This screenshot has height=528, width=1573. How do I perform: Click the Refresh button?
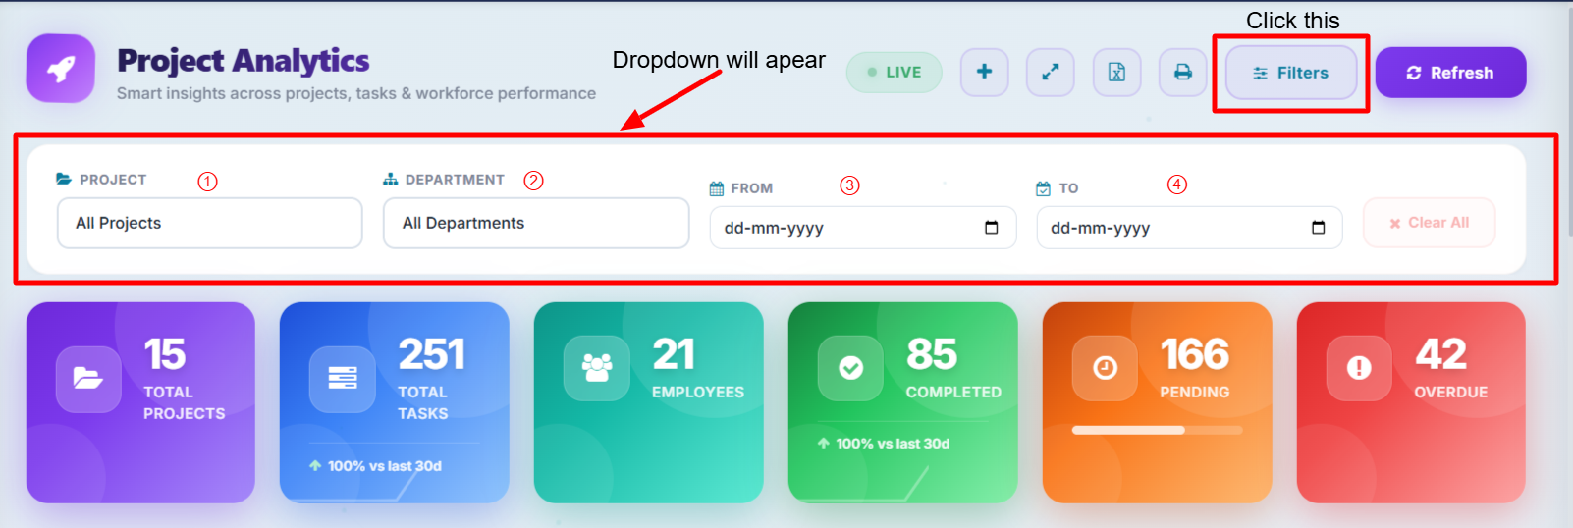tap(1449, 73)
